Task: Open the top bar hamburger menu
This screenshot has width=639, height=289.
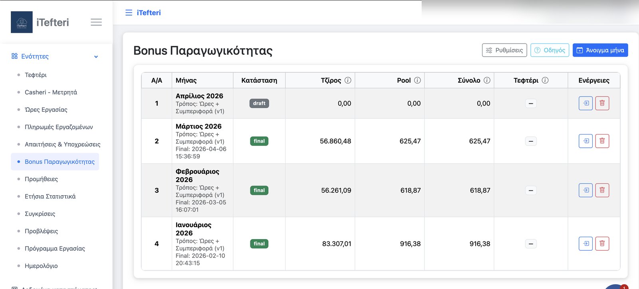Action: (129, 13)
